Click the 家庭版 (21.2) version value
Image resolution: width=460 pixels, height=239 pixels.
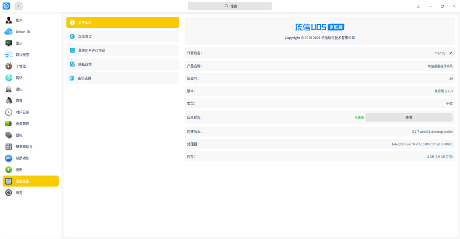pyautogui.click(x=443, y=91)
